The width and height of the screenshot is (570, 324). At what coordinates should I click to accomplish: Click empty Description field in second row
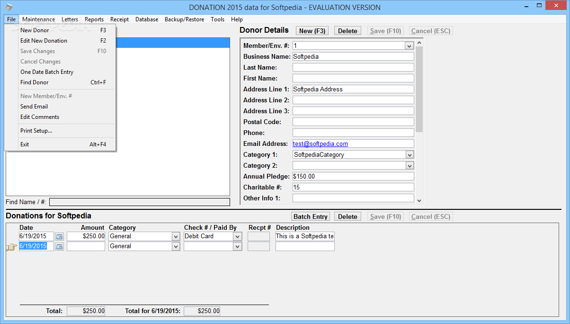(x=305, y=246)
